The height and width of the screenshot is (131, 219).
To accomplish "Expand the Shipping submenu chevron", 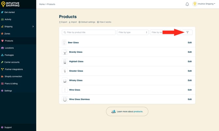I will point(33,26).
